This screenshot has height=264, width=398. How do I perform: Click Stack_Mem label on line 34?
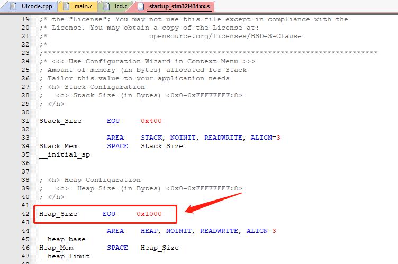pyautogui.click(x=58, y=146)
